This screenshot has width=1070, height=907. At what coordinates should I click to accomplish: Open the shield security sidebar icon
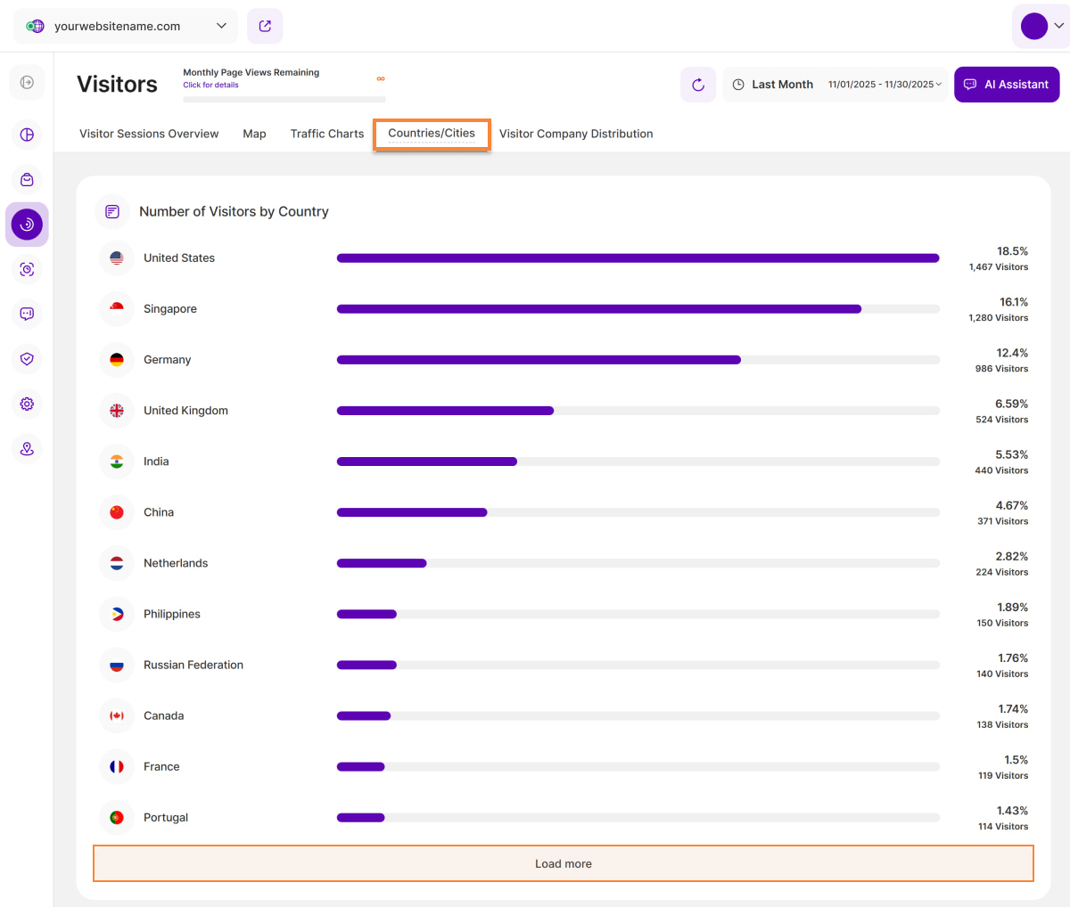pyautogui.click(x=27, y=359)
